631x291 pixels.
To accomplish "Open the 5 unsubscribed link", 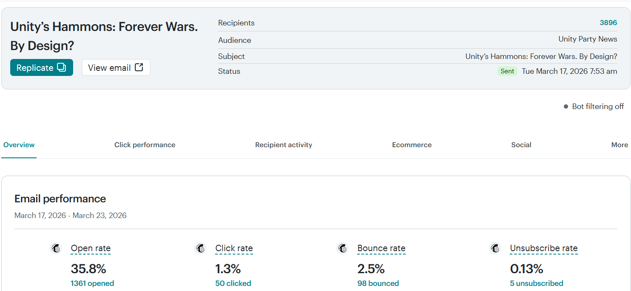I will click(537, 283).
